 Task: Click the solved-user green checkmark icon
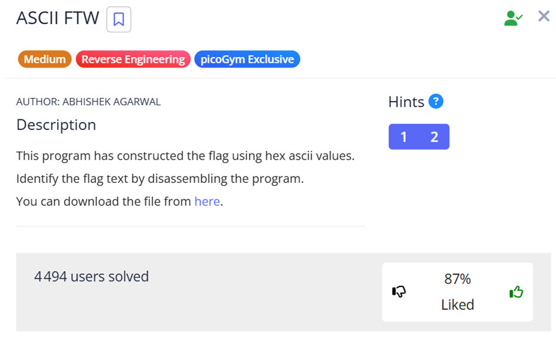513,18
